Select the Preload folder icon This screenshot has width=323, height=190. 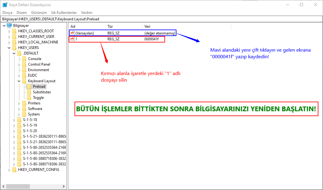tap(29, 87)
